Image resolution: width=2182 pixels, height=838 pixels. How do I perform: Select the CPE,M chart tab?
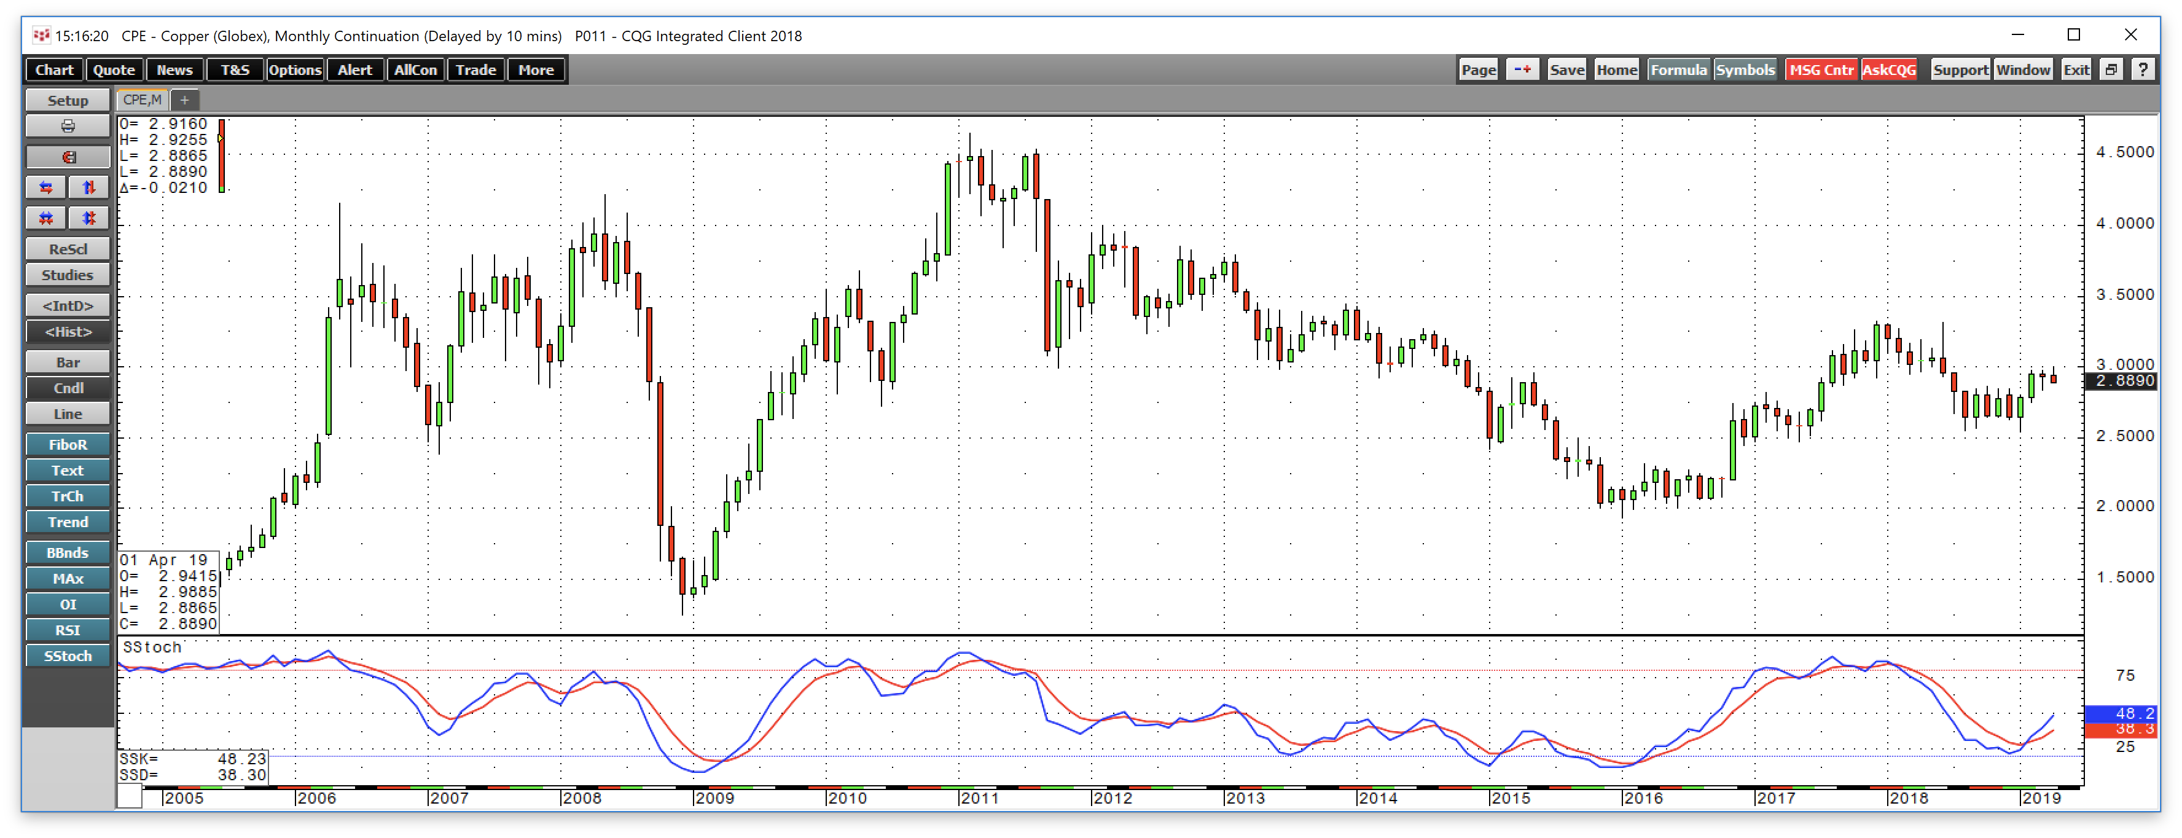tap(143, 100)
